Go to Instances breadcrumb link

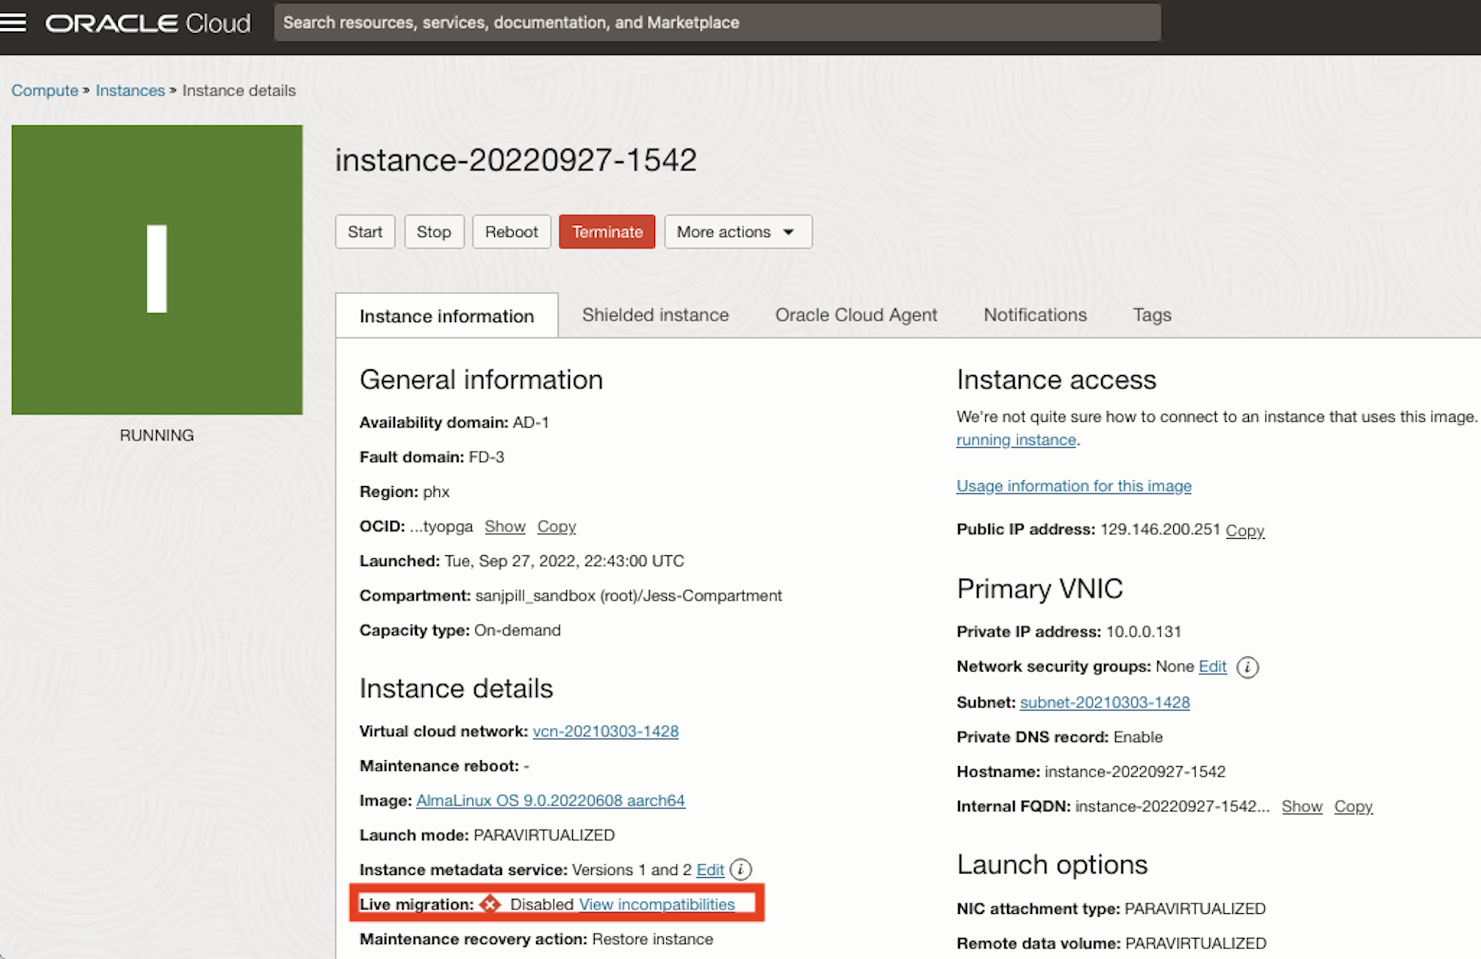[x=130, y=91]
